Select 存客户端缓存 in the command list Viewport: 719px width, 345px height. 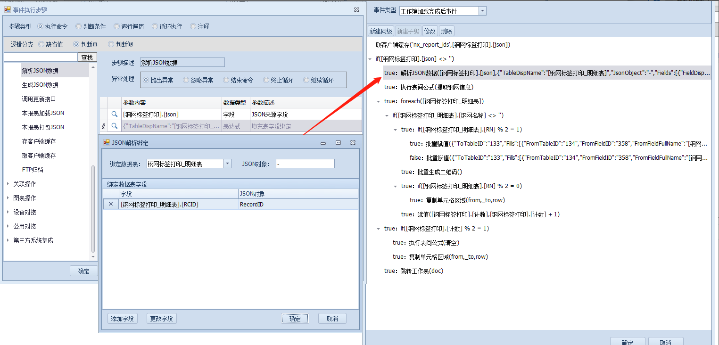point(39,141)
